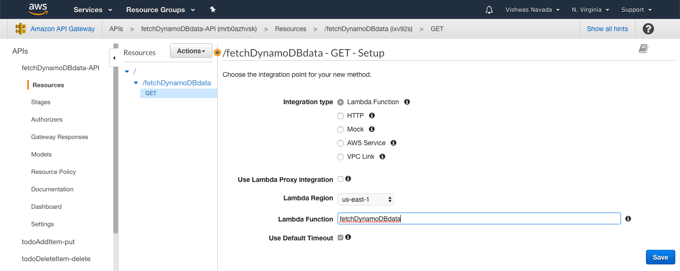Open Resource Policy in the sidebar
The image size is (680, 271).
[53, 172]
